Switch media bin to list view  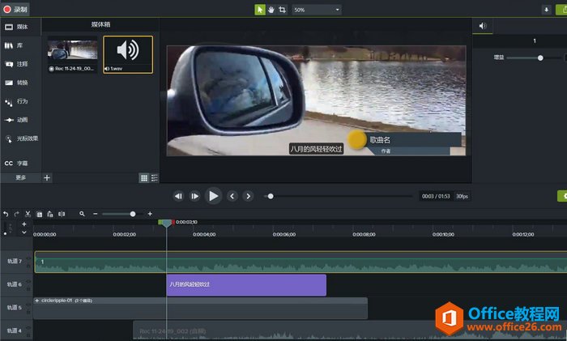(154, 177)
